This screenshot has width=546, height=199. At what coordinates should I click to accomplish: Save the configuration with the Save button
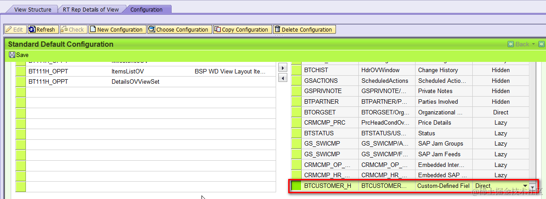(x=19, y=55)
